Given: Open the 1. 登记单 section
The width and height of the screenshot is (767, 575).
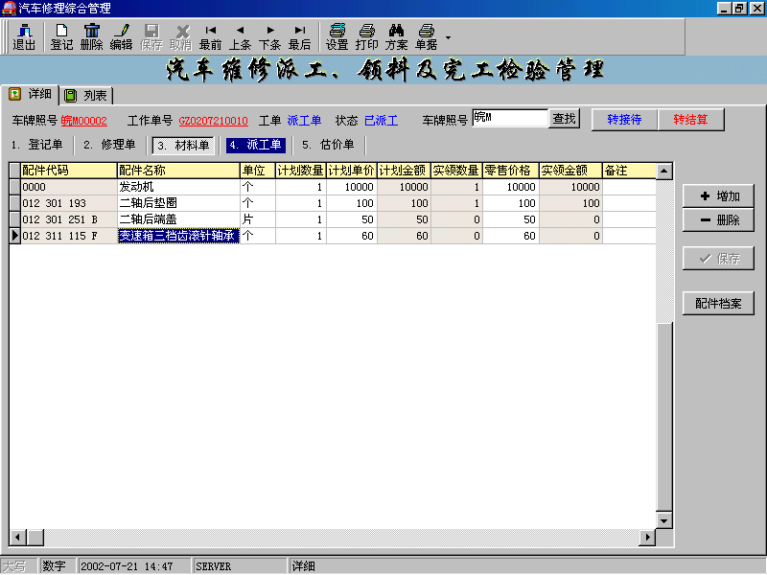Looking at the screenshot, I should 37,145.
